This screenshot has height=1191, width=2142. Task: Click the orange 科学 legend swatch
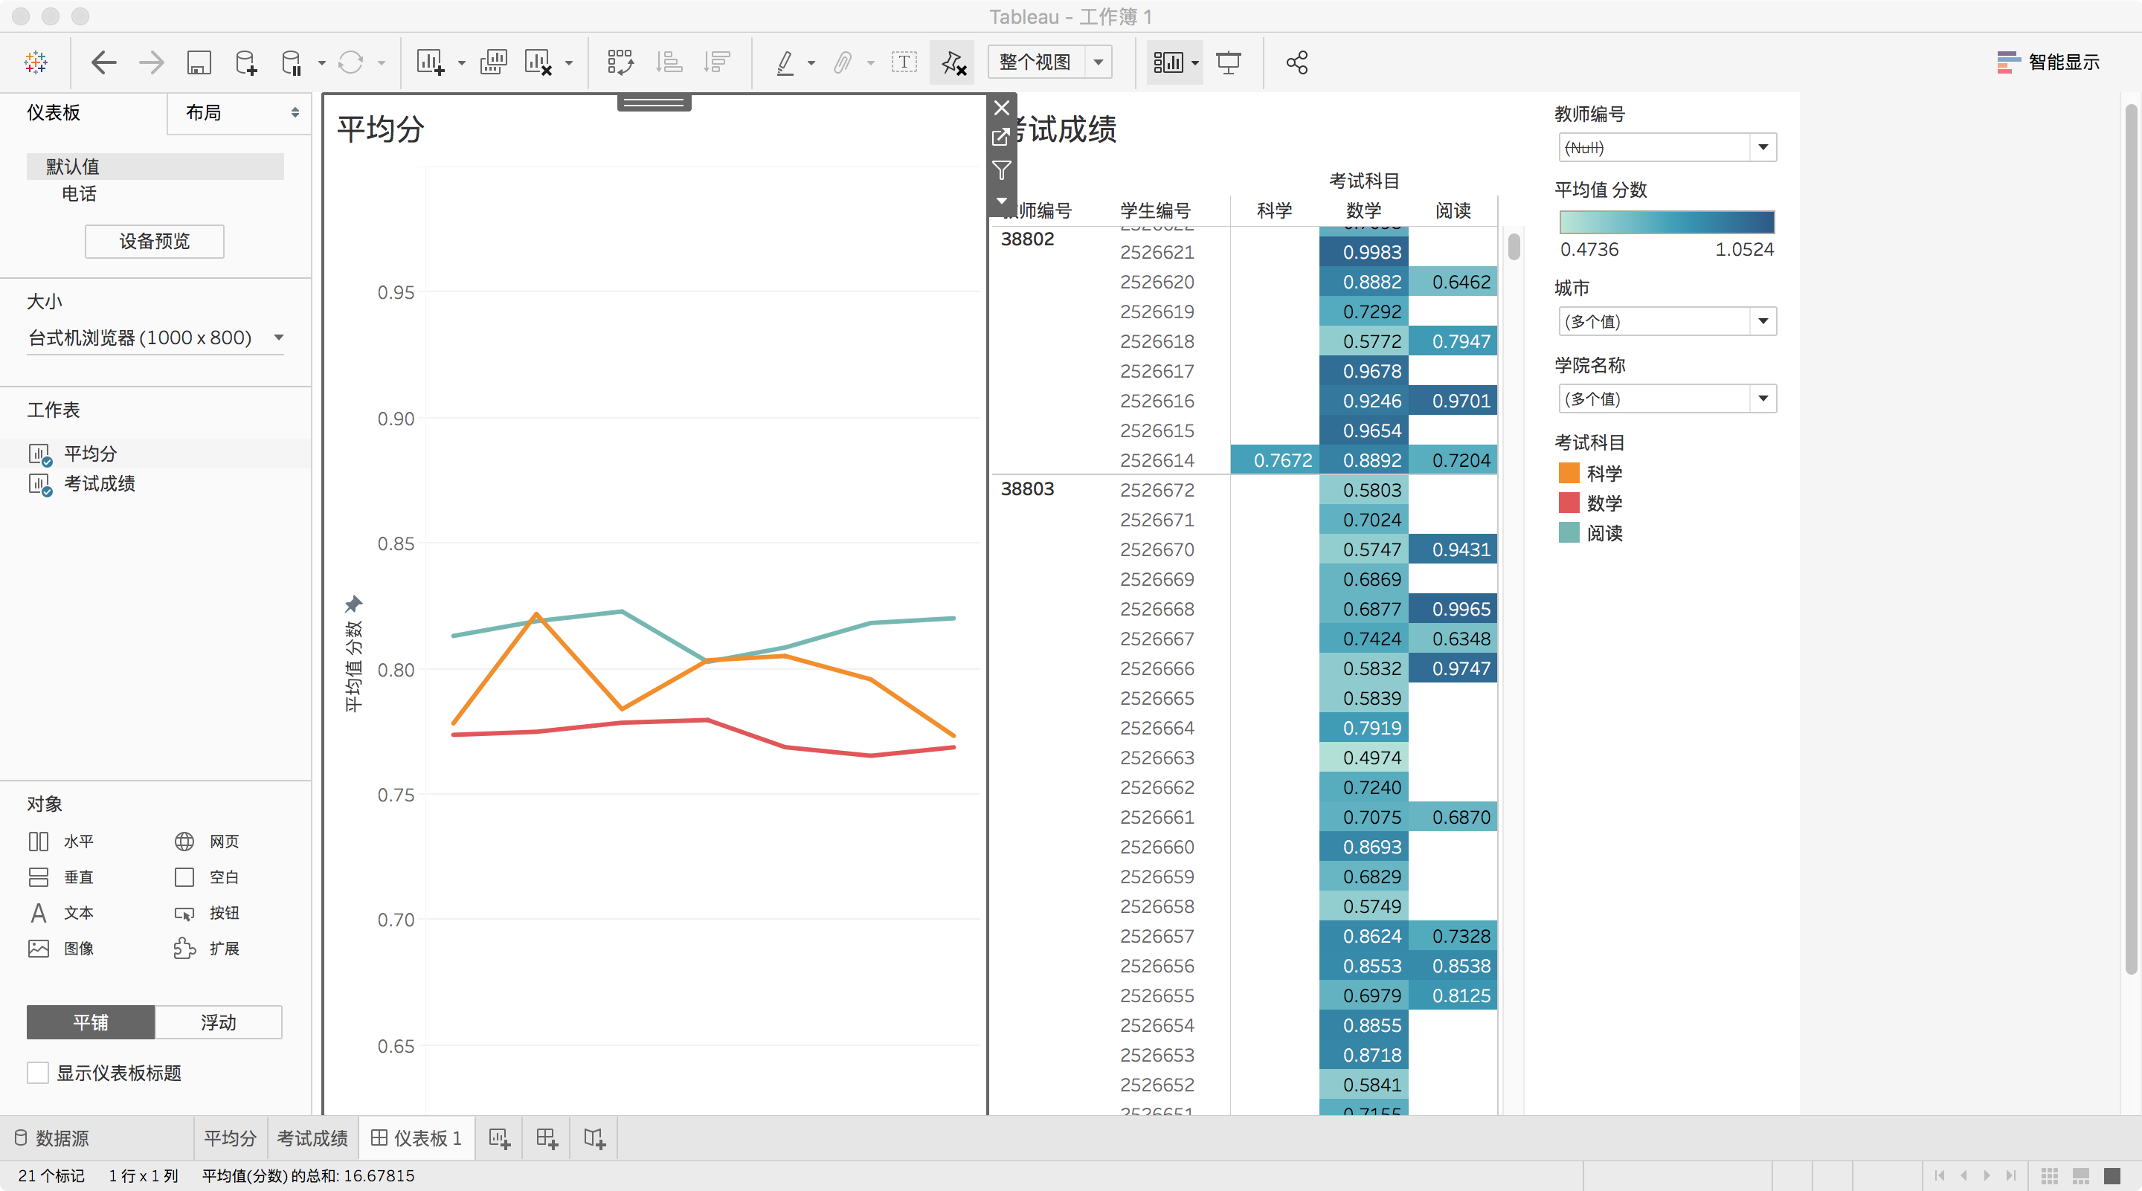(1569, 474)
